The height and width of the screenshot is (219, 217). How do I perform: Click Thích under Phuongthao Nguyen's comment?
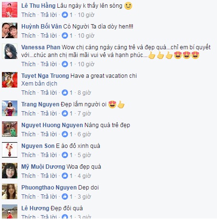28,197
